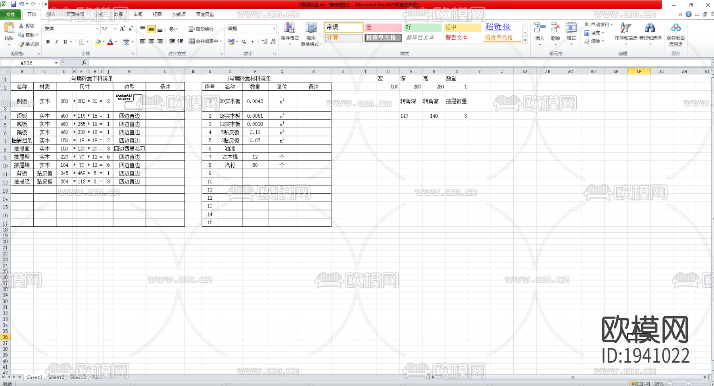Open Sheet1 worksheet tab

[x=35, y=377]
